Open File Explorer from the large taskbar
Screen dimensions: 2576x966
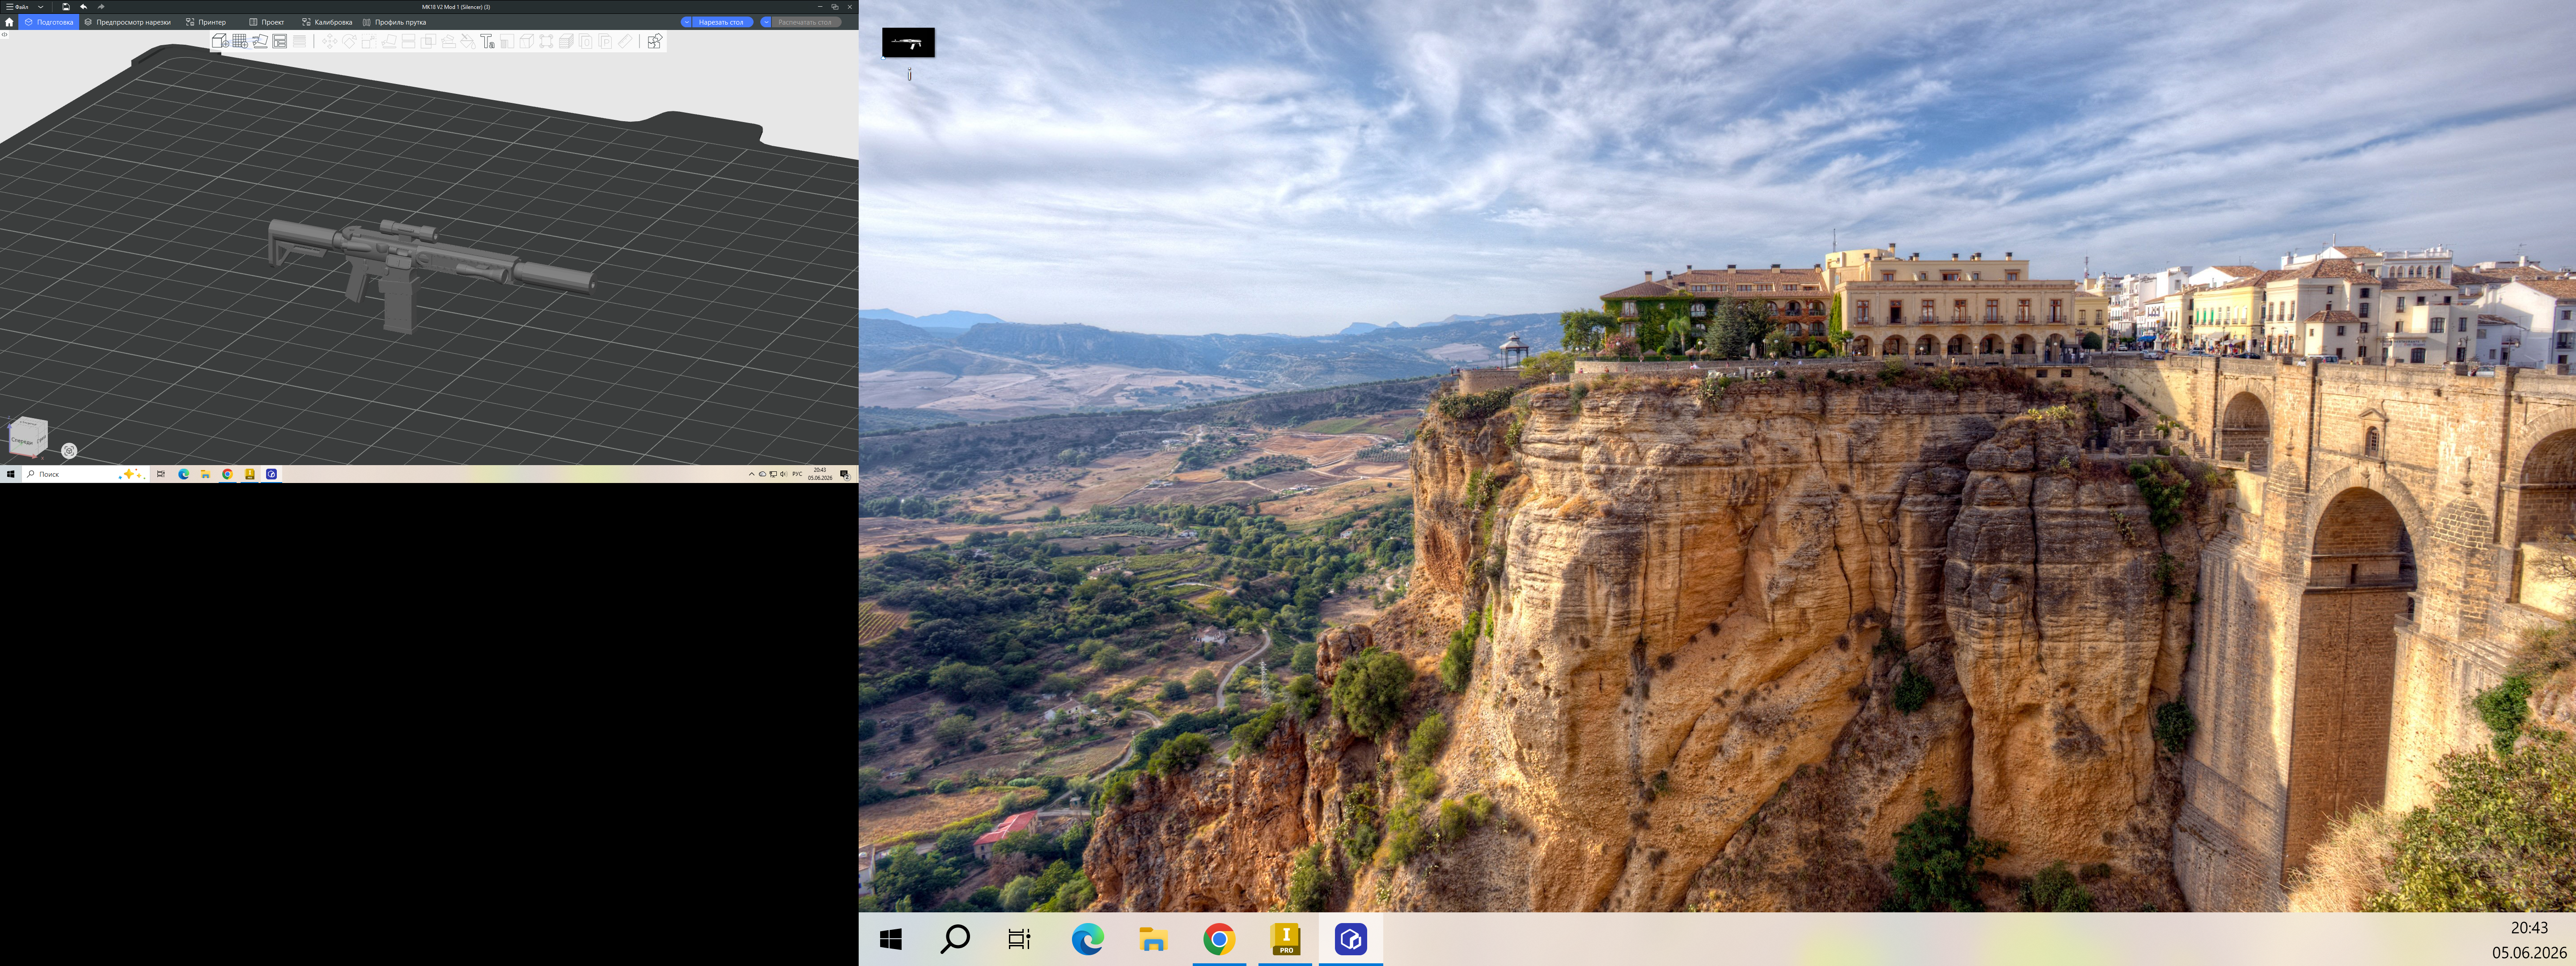coord(1153,939)
